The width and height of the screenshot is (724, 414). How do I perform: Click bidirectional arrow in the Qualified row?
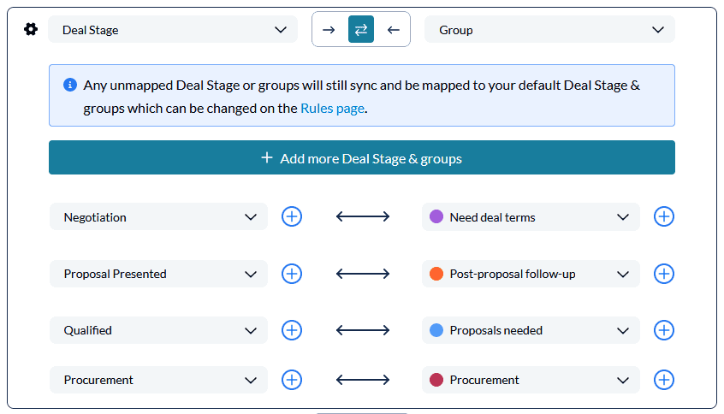(x=363, y=330)
